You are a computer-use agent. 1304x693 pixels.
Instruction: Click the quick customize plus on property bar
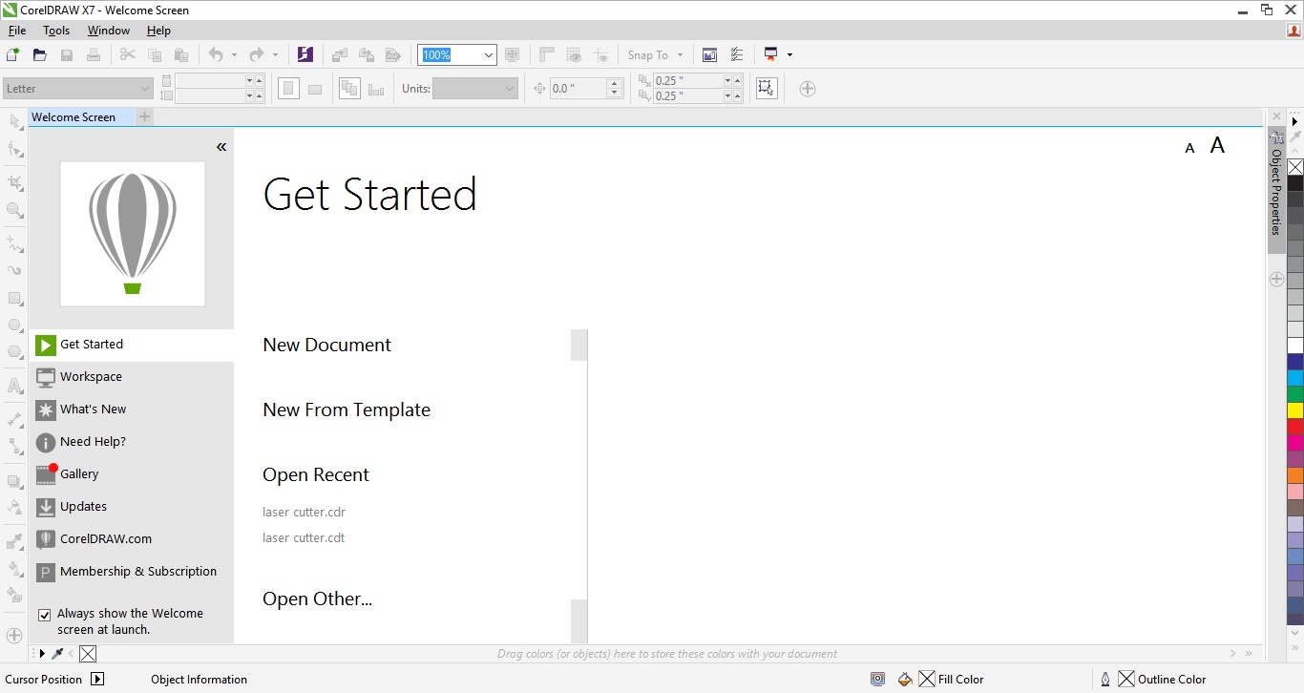808,89
